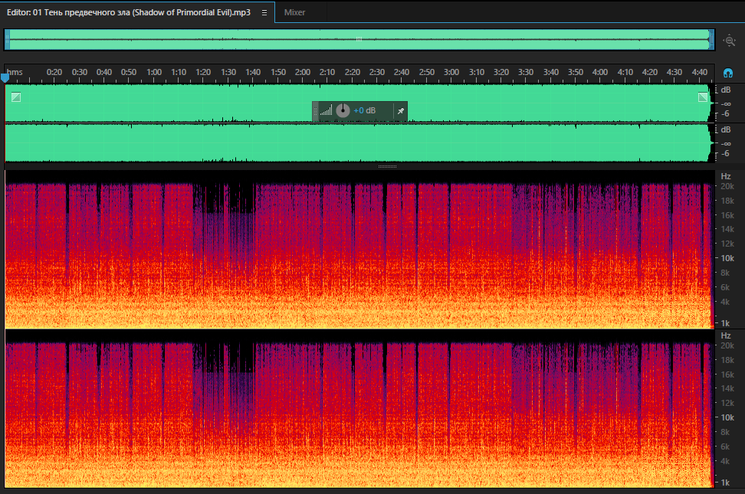Click 20k on the upper frequency scale

[727, 186]
